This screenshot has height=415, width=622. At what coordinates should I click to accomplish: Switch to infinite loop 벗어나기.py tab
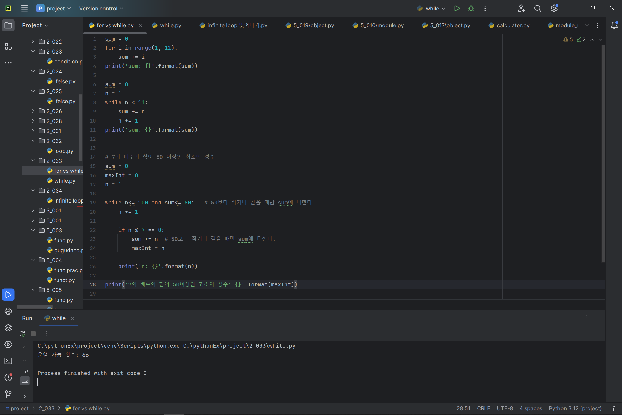[x=233, y=25]
